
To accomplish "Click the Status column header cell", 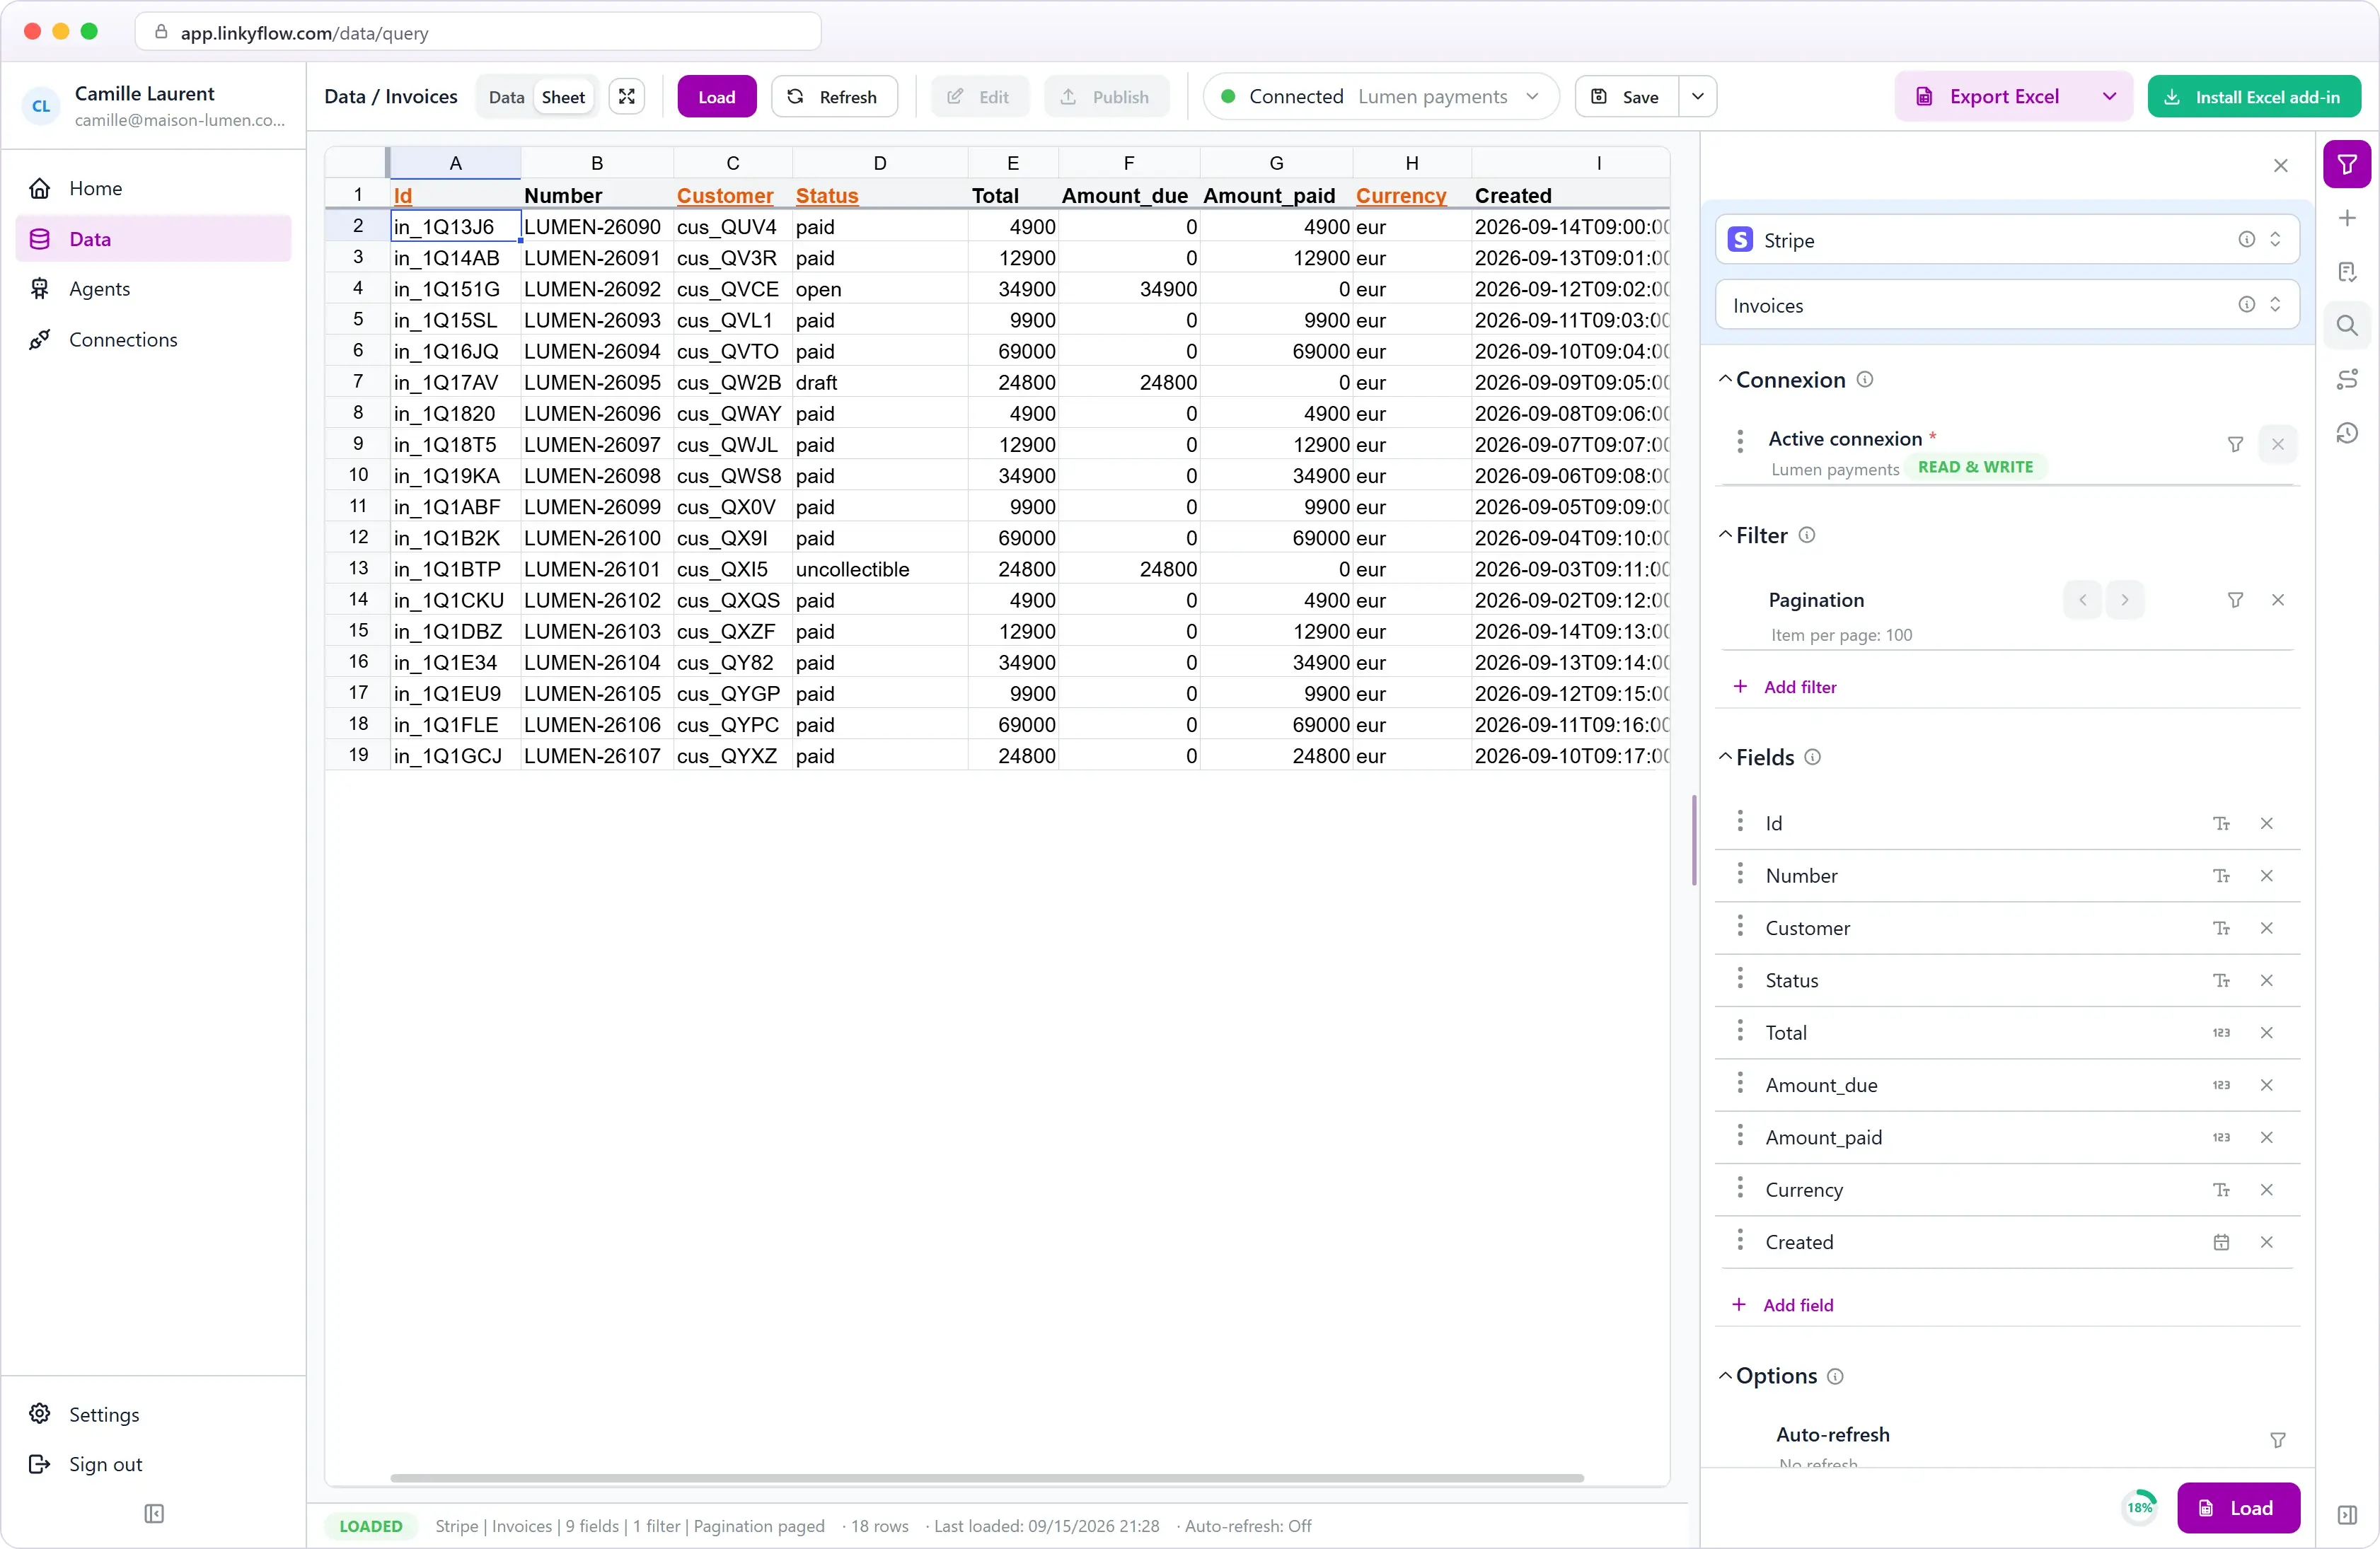I will click(879, 196).
